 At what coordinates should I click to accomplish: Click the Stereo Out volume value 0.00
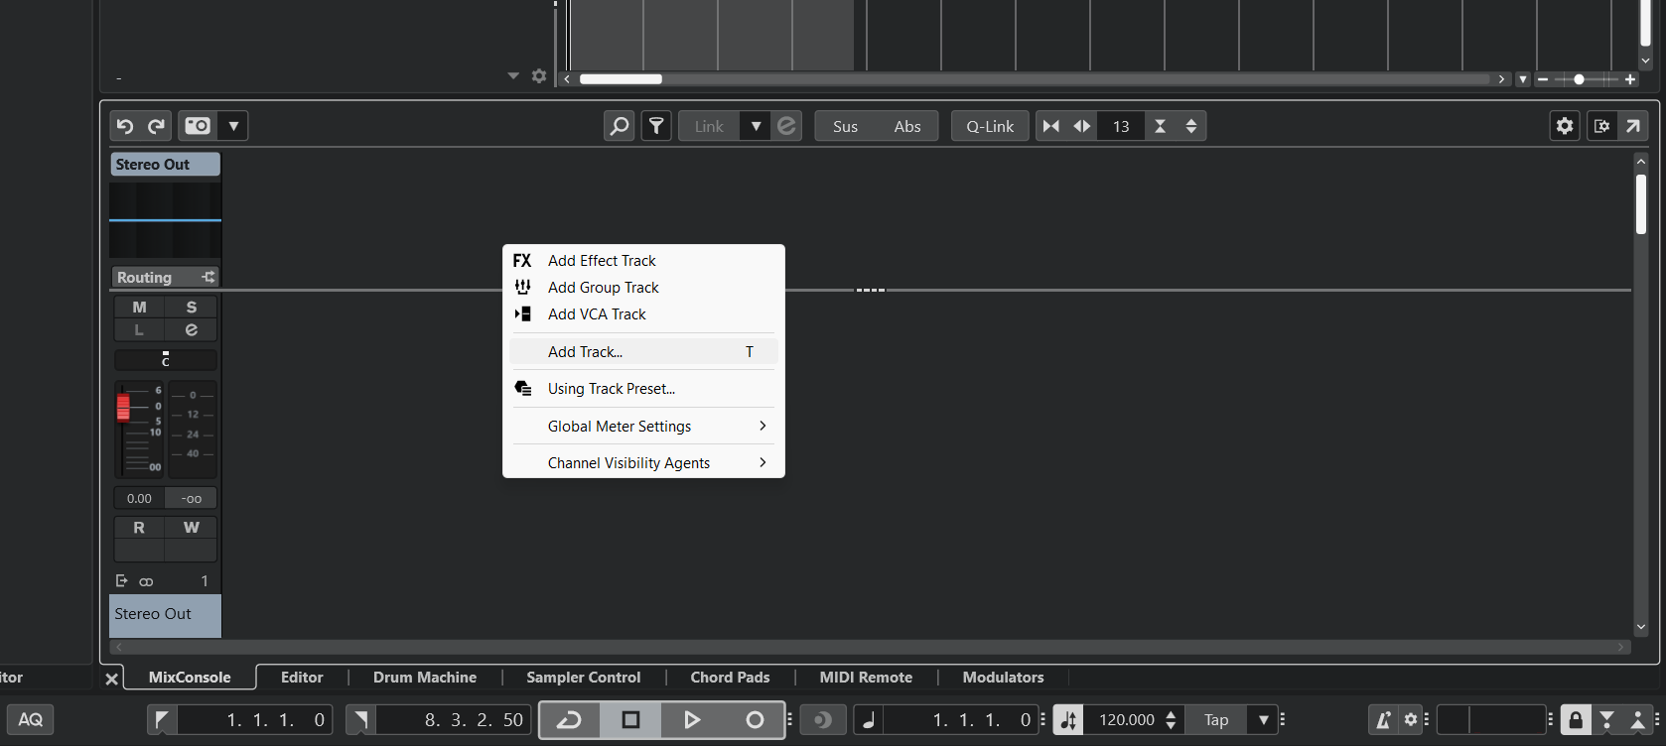[x=139, y=499]
